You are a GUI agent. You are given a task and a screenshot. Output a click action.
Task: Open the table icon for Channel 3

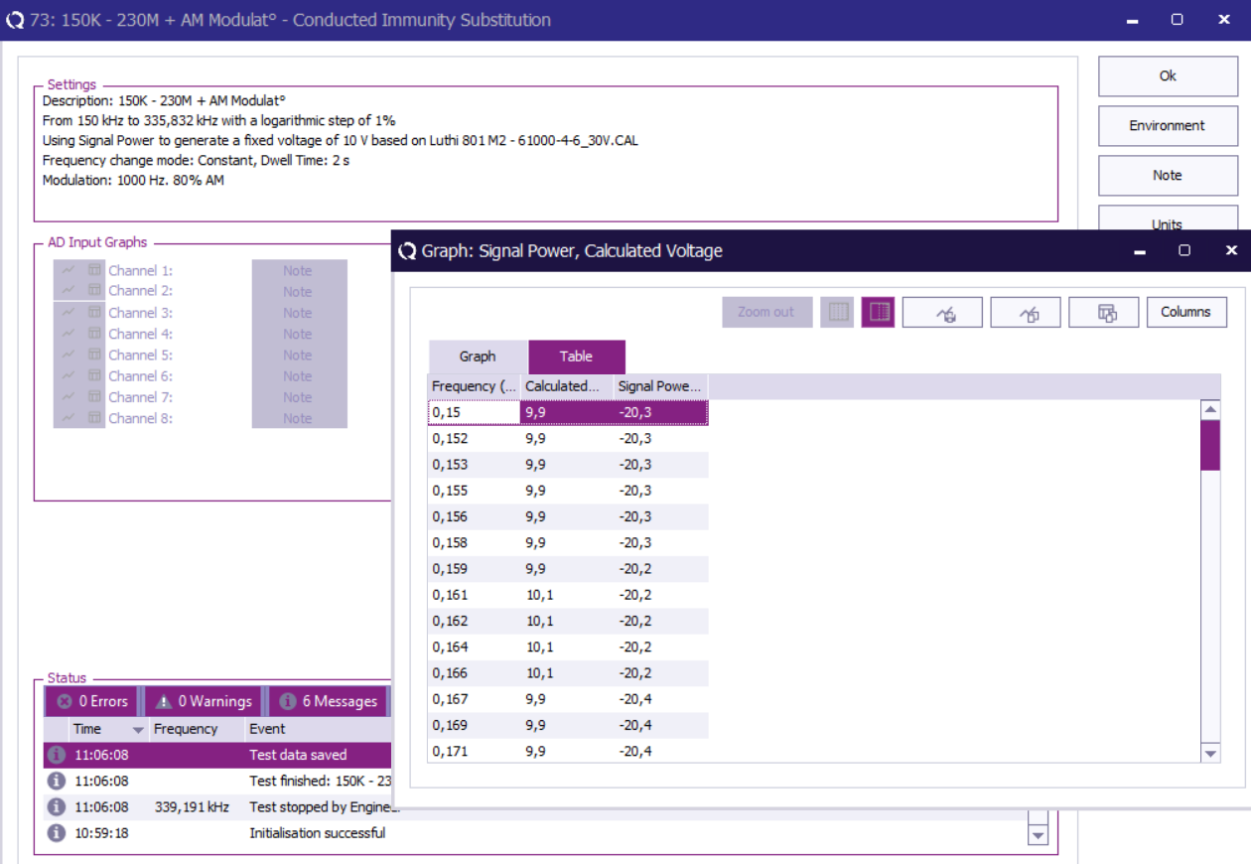94,313
